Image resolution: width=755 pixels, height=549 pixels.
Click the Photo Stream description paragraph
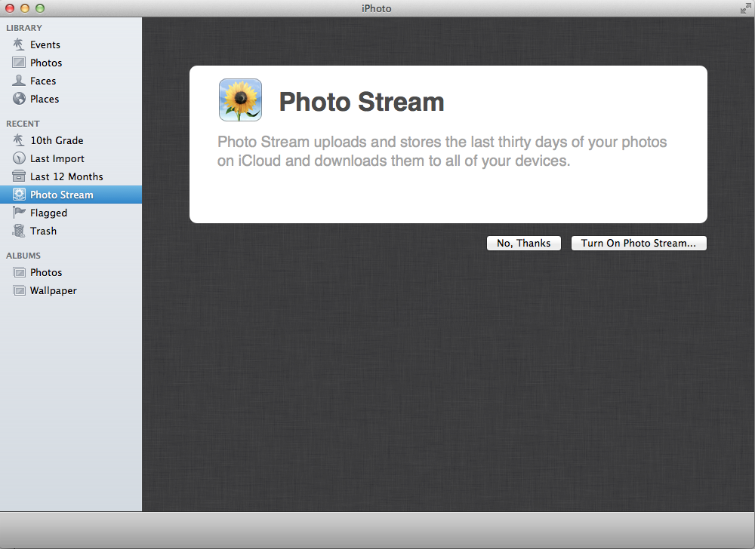442,152
